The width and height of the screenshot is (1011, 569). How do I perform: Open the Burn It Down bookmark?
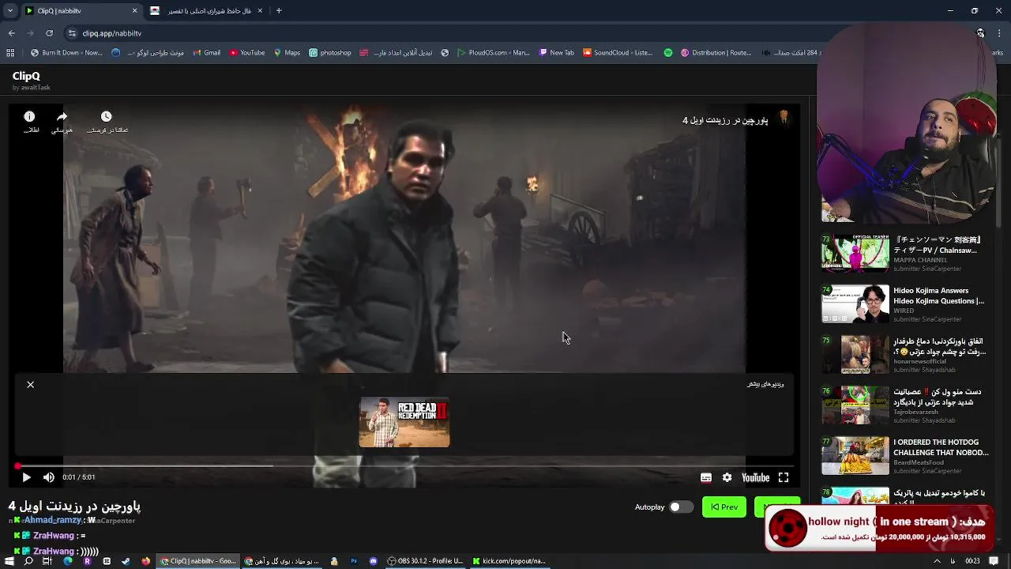pyautogui.click(x=66, y=53)
